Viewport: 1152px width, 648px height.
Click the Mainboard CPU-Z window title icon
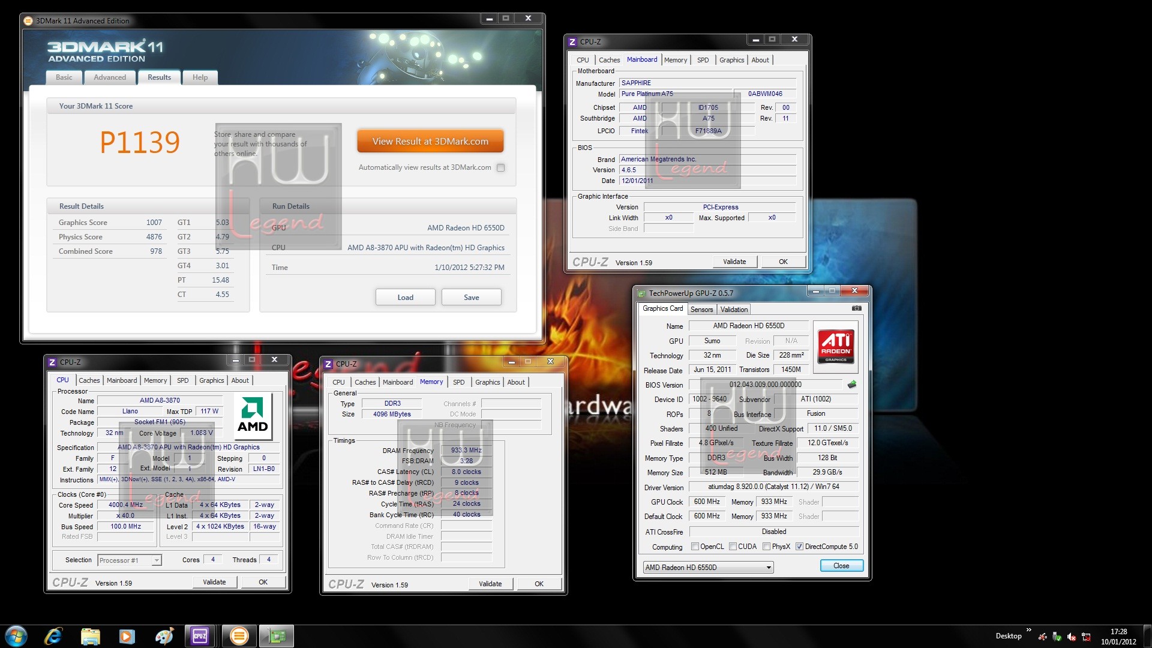pos(572,42)
